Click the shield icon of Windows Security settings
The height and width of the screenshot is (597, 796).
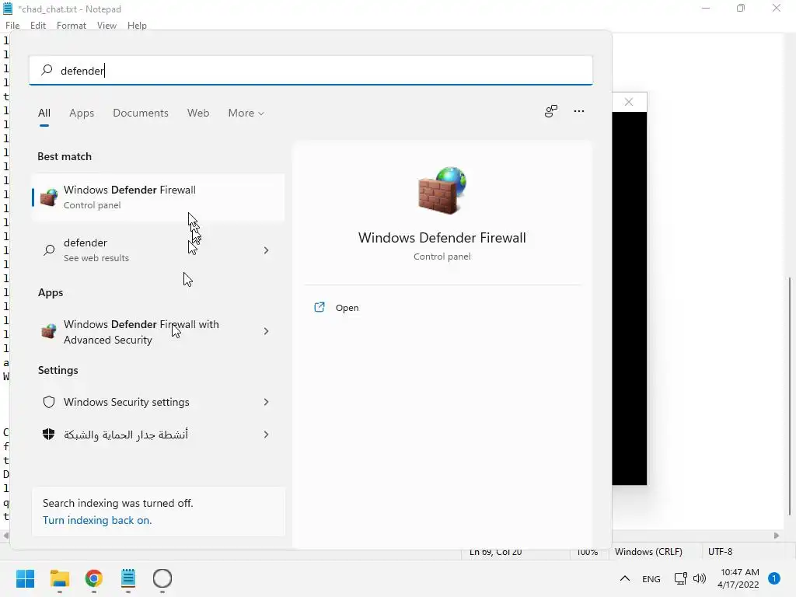point(49,402)
